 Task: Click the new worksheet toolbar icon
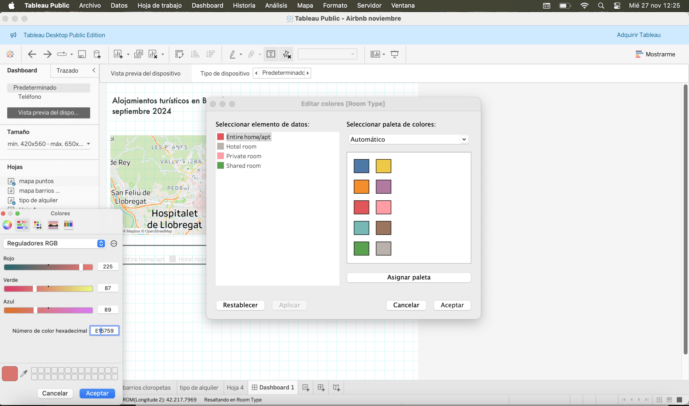point(118,54)
